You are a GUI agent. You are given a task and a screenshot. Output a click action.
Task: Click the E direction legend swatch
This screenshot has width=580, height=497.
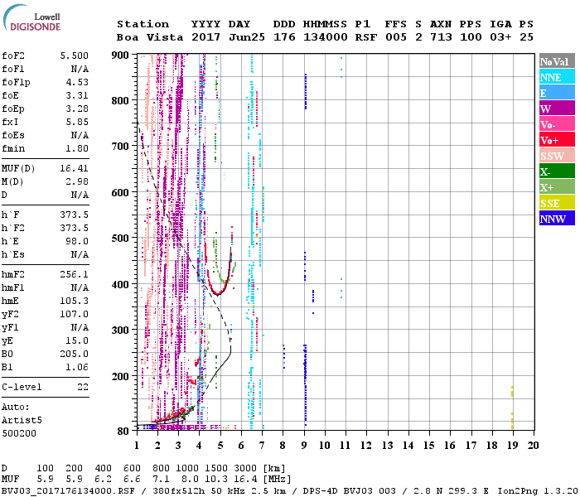click(557, 93)
